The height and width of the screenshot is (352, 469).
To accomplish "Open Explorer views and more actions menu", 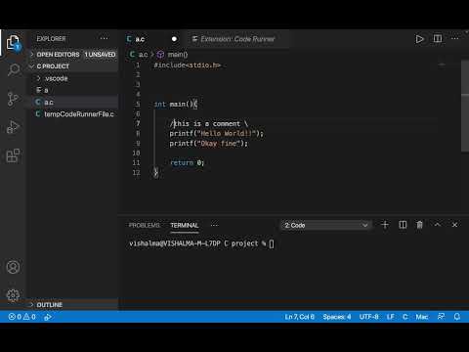I will (104, 38).
